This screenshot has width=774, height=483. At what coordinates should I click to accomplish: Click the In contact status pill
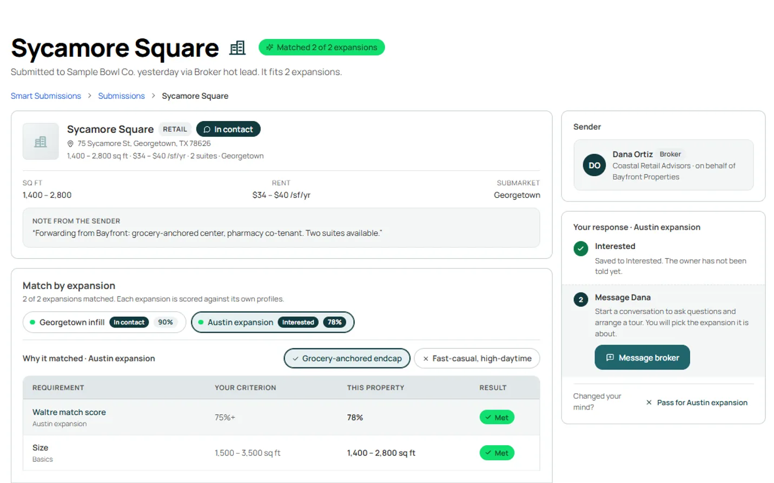click(x=228, y=129)
